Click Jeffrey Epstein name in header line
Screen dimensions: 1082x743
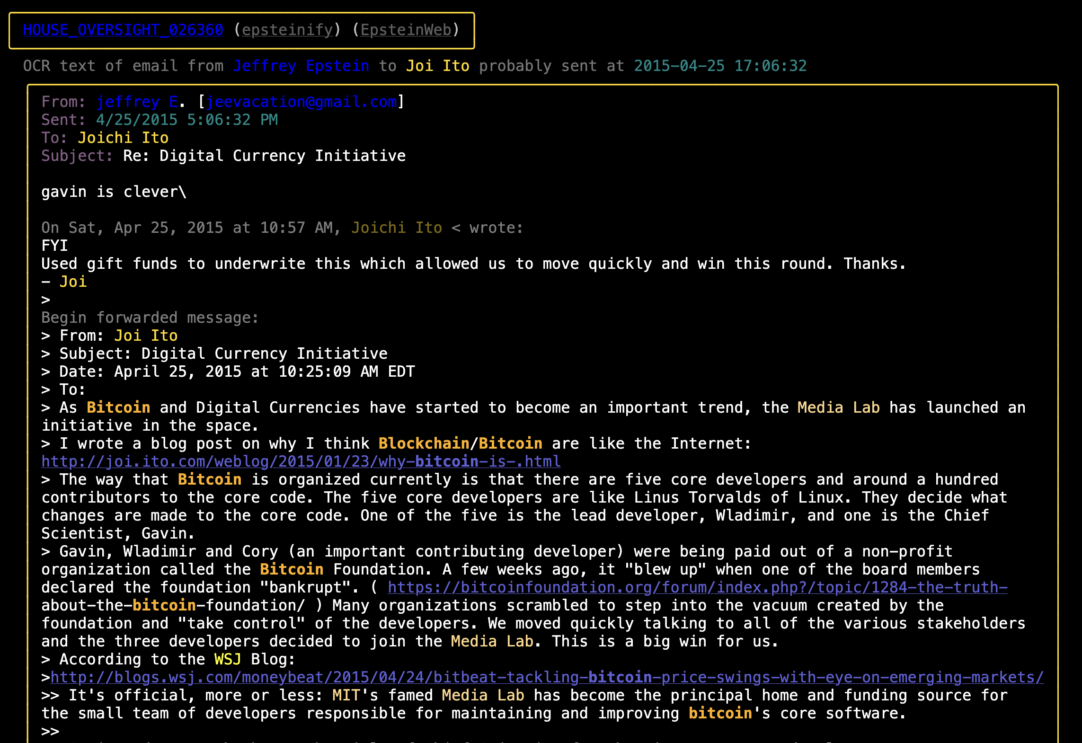[301, 66]
